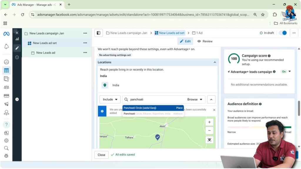Open the notifications bell in sidebar

tap(6, 46)
